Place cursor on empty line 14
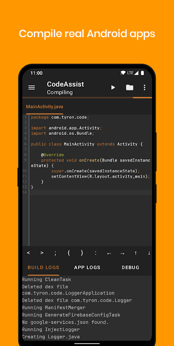 (91, 193)
